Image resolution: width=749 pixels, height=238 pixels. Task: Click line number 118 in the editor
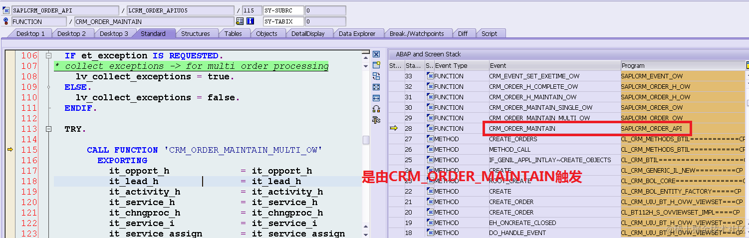29,181
